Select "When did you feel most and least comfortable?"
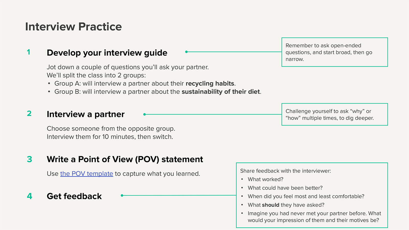This screenshot has height=230, width=409. pos(306,197)
